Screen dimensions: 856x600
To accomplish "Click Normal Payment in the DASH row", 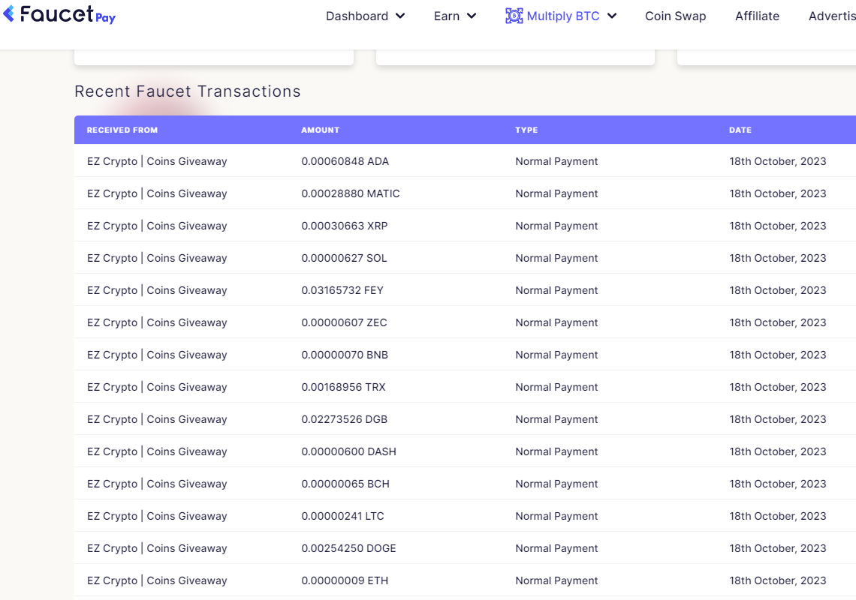I will click(557, 451).
